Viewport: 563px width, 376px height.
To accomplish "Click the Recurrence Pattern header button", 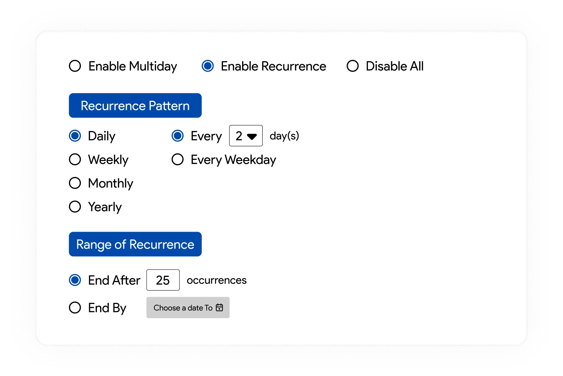I will (135, 105).
